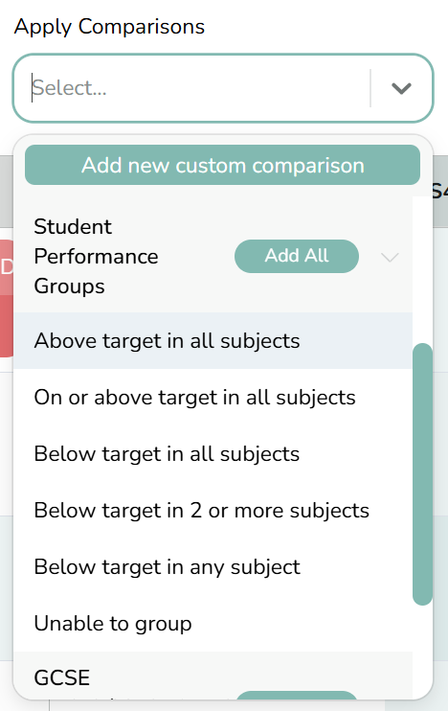Click the Apply Comparisons label
The height and width of the screenshot is (711, 448).
click(x=109, y=26)
